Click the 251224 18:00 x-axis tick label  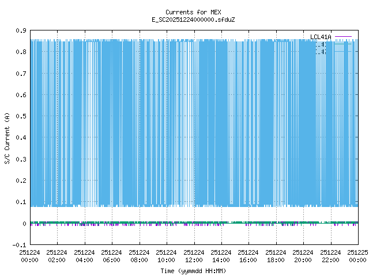pos(276,256)
